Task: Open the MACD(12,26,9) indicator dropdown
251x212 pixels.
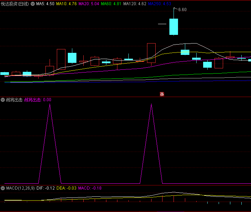Action: coord(3,188)
